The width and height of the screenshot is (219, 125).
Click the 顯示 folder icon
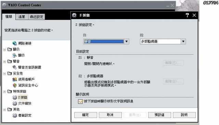[x=10, y=49]
